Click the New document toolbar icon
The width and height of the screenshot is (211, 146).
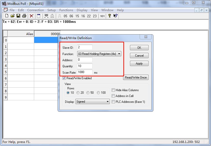[7, 16]
